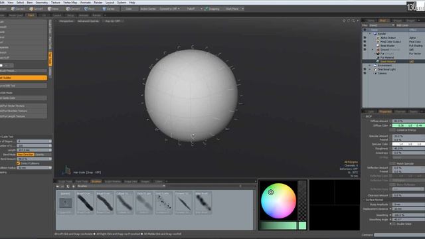
Task: Click the Length value field
Action: pos(34,150)
